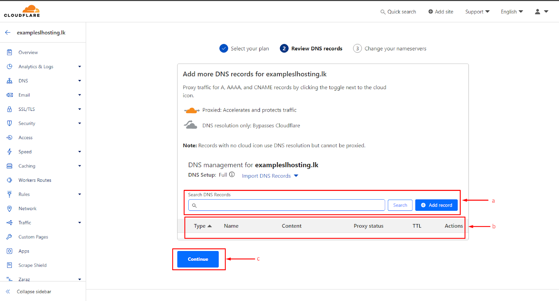
Task: Click the Collapse sidebar double-chevron icon
Action: (8, 292)
